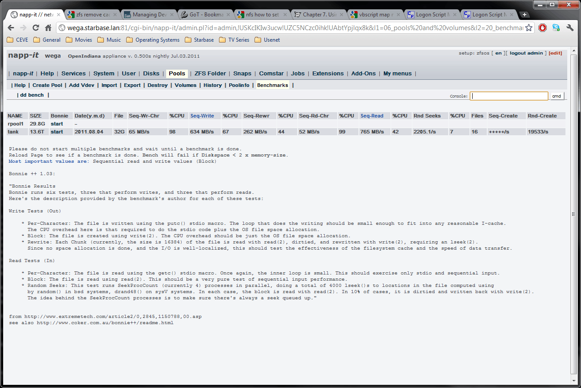This screenshot has width=581, height=388.
Task: Open the TV Series bookmarks folder
Action: 234,40
